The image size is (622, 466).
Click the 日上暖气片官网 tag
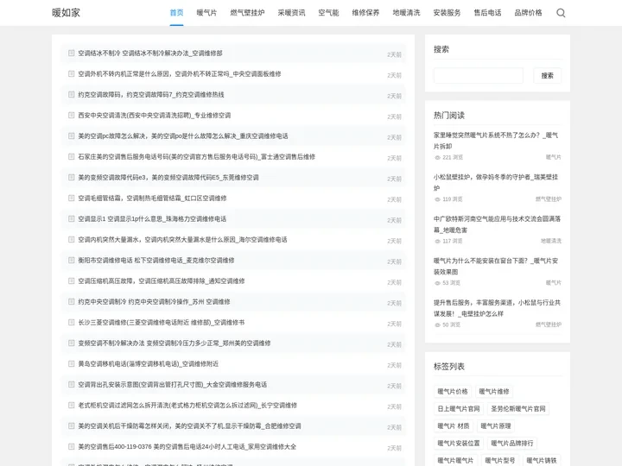point(459,408)
